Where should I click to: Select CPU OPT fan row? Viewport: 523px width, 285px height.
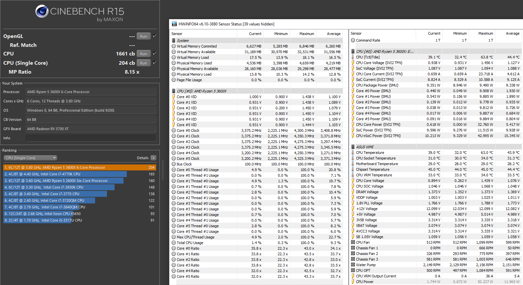[436, 270]
